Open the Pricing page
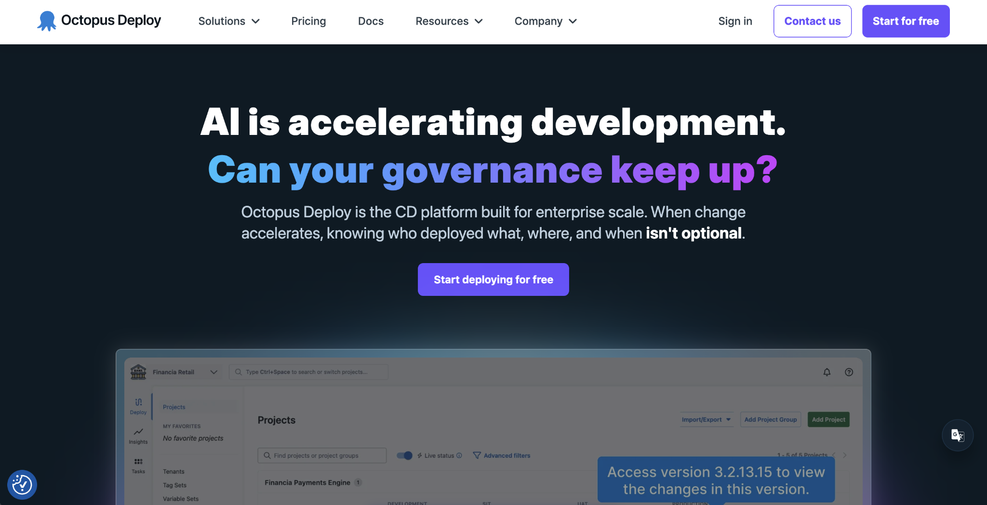Image resolution: width=987 pixels, height=505 pixels. click(x=308, y=21)
